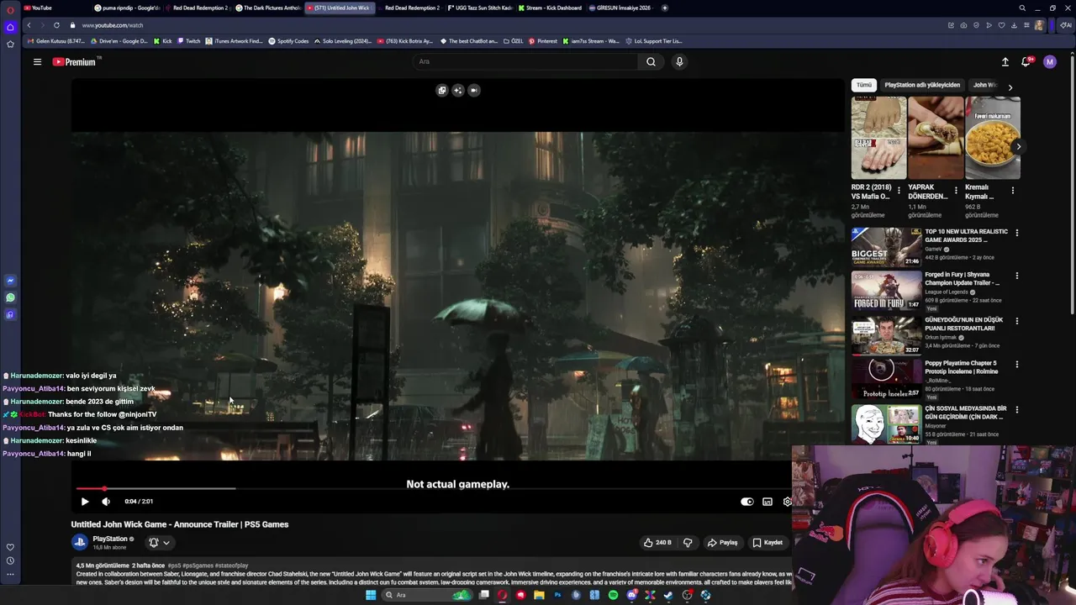Open options for the ÇİN SOSYAL MEDYASINDA video

[x=1016, y=410]
